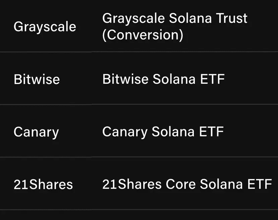Click the divider below the 21Shares row

point(139,210)
